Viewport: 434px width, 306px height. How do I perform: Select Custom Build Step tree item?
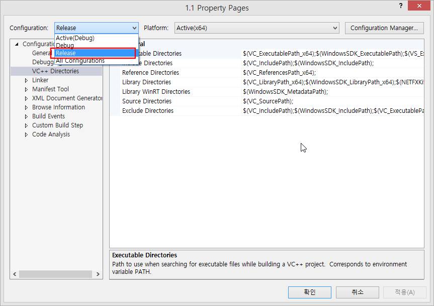tap(57, 125)
